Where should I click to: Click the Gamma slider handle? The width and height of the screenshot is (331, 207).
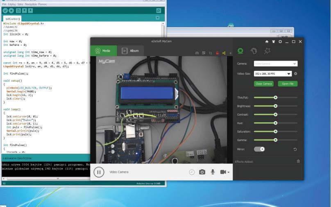[x=275, y=140]
